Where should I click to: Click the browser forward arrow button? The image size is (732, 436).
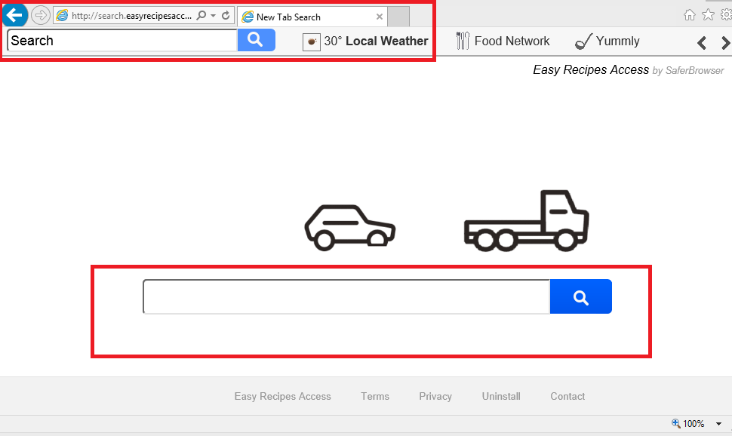tap(41, 15)
